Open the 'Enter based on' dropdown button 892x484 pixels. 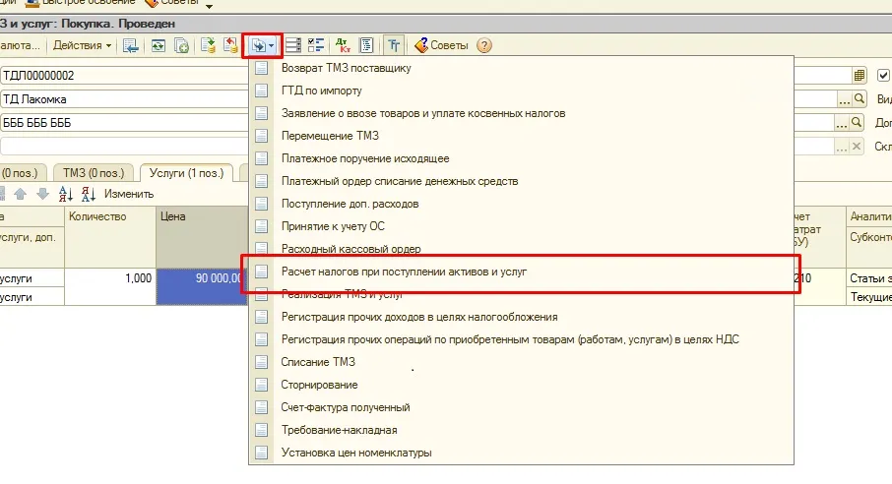pyautogui.click(x=262, y=45)
